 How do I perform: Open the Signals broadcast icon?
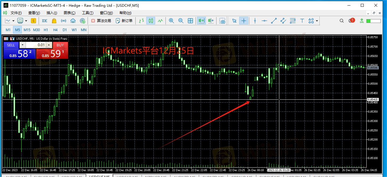63,21
